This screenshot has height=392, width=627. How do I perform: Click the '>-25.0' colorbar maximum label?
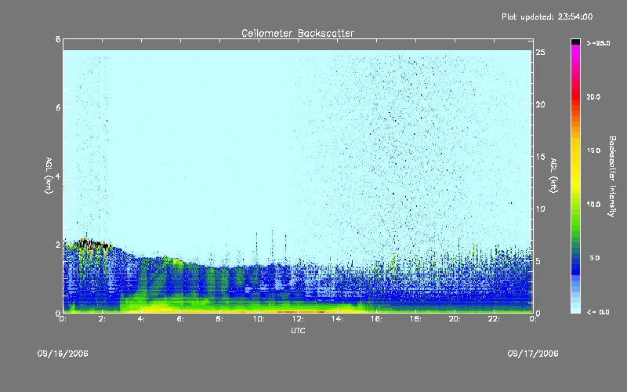point(598,43)
